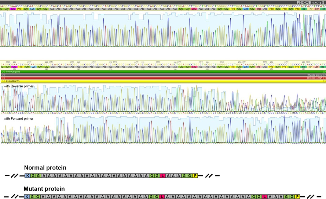The image size is (326, 199).
Task: Click the forward primer chromatogram trace
Action: [x=163, y=129]
